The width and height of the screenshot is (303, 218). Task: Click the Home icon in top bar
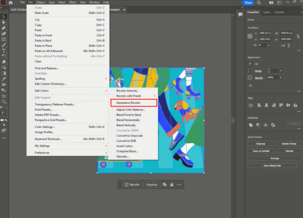[11, 3]
